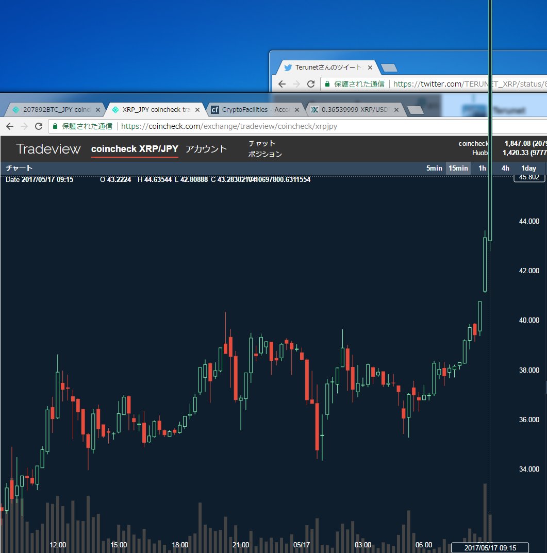The width and height of the screenshot is (547, 553).
Task: Select the 15min chart interval
Action: pos(458,168)
